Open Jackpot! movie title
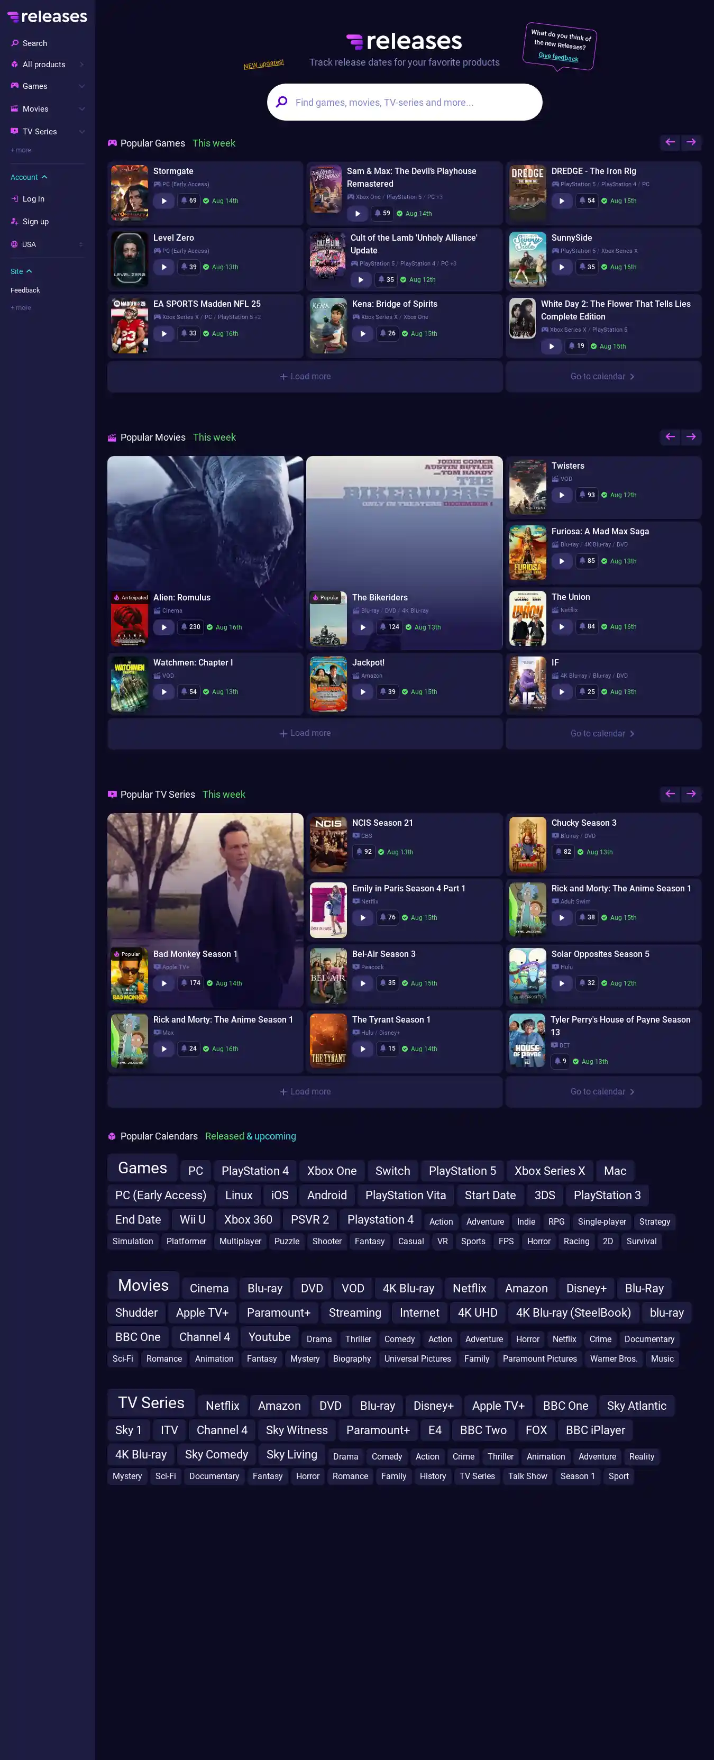 point(368,663)
